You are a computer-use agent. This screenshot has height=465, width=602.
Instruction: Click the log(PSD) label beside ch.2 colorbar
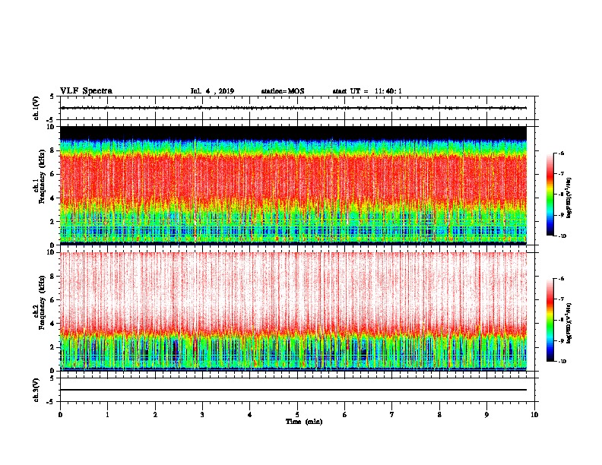(x=569, y=323)
